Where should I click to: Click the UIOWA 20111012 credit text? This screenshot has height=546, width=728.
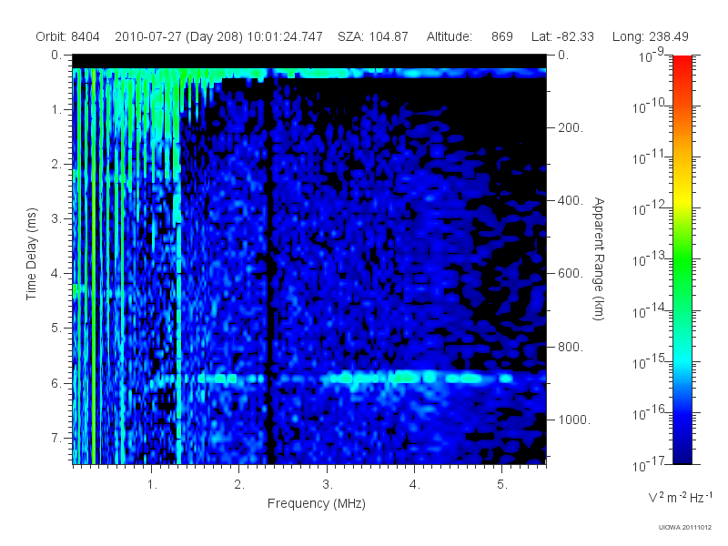[x=685, y=527]
